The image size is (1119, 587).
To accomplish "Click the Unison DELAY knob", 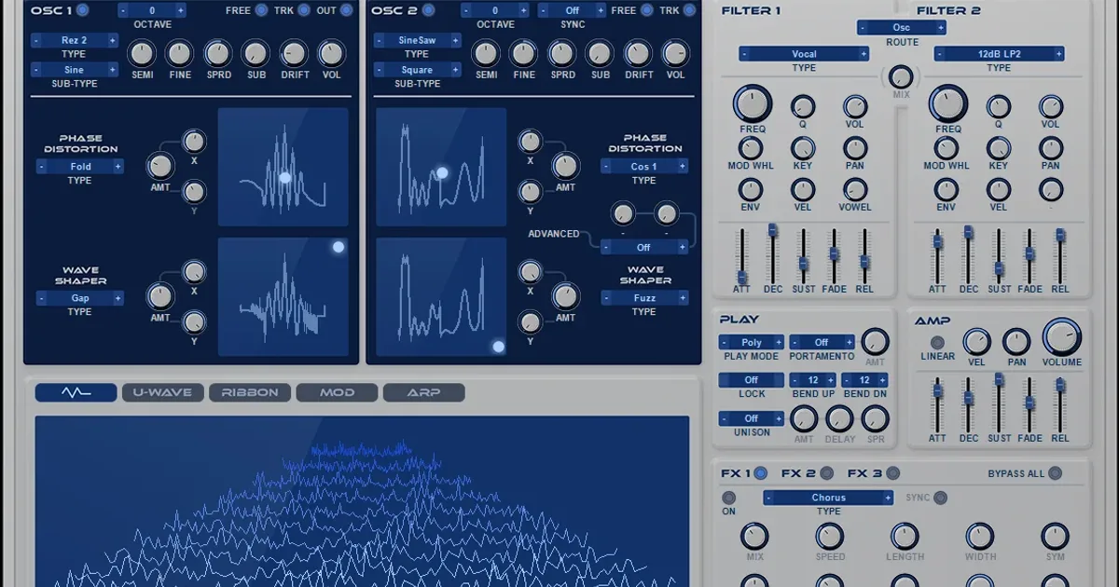I will pyautogui.click(x=840, y=419).
